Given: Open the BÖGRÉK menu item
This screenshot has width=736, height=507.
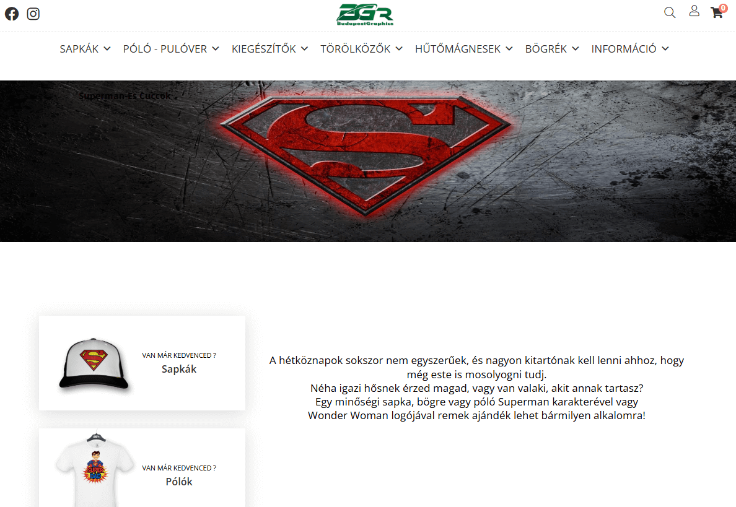Looking at the screenshot, I should (x=546, y=49).
